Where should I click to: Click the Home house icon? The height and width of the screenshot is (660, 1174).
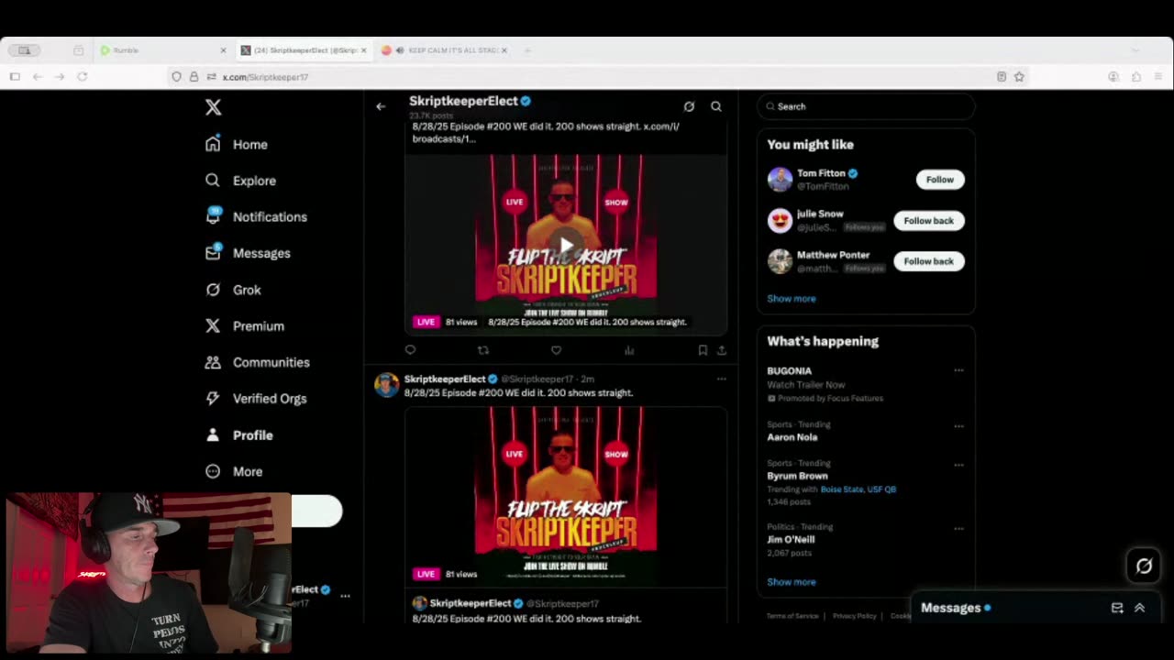pos(213,144)
